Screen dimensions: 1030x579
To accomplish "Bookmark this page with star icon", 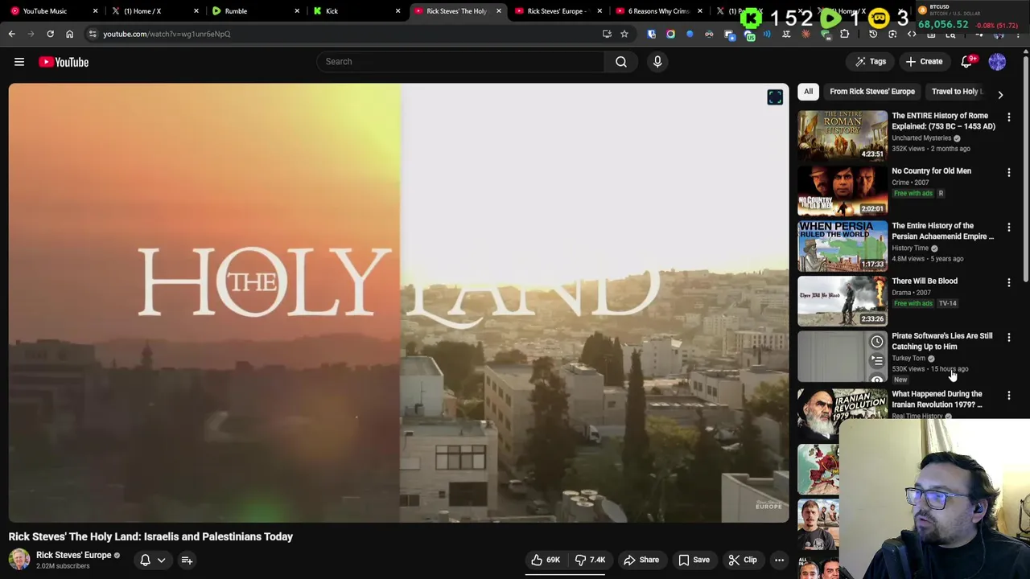I will (624, 34).
